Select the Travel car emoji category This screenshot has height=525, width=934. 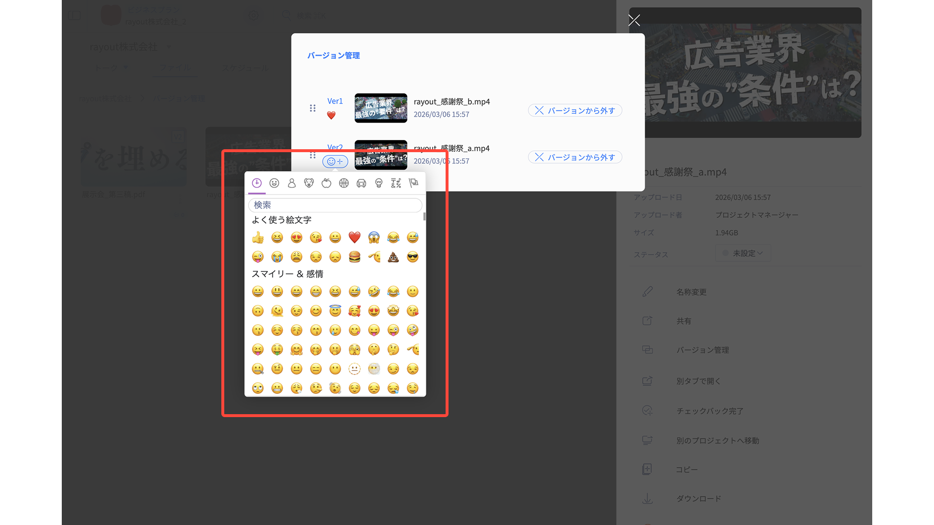[361, 183]
